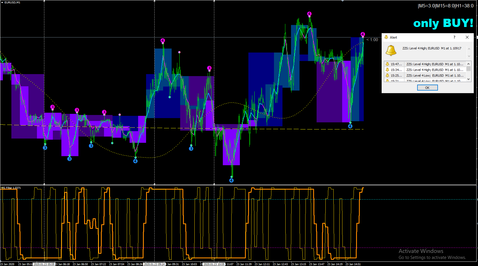Viewport: 478px width, 266px height.
Task: Click the cyan 'only BUY!' signal label
Action: [x=443, y=23]
